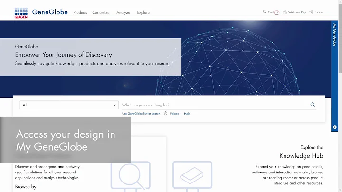Click the book illustration card
This screenshot has height=192, width=342.
[192, 175]
